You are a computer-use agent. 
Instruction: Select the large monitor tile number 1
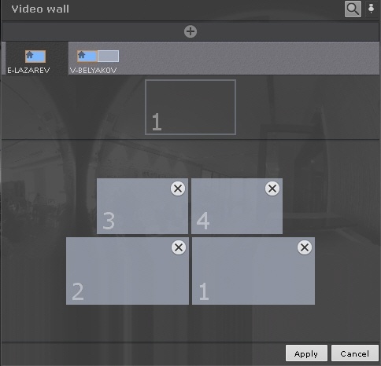click(x=253, y=271)
